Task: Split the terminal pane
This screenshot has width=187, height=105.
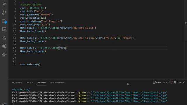Action: point(171,82)
